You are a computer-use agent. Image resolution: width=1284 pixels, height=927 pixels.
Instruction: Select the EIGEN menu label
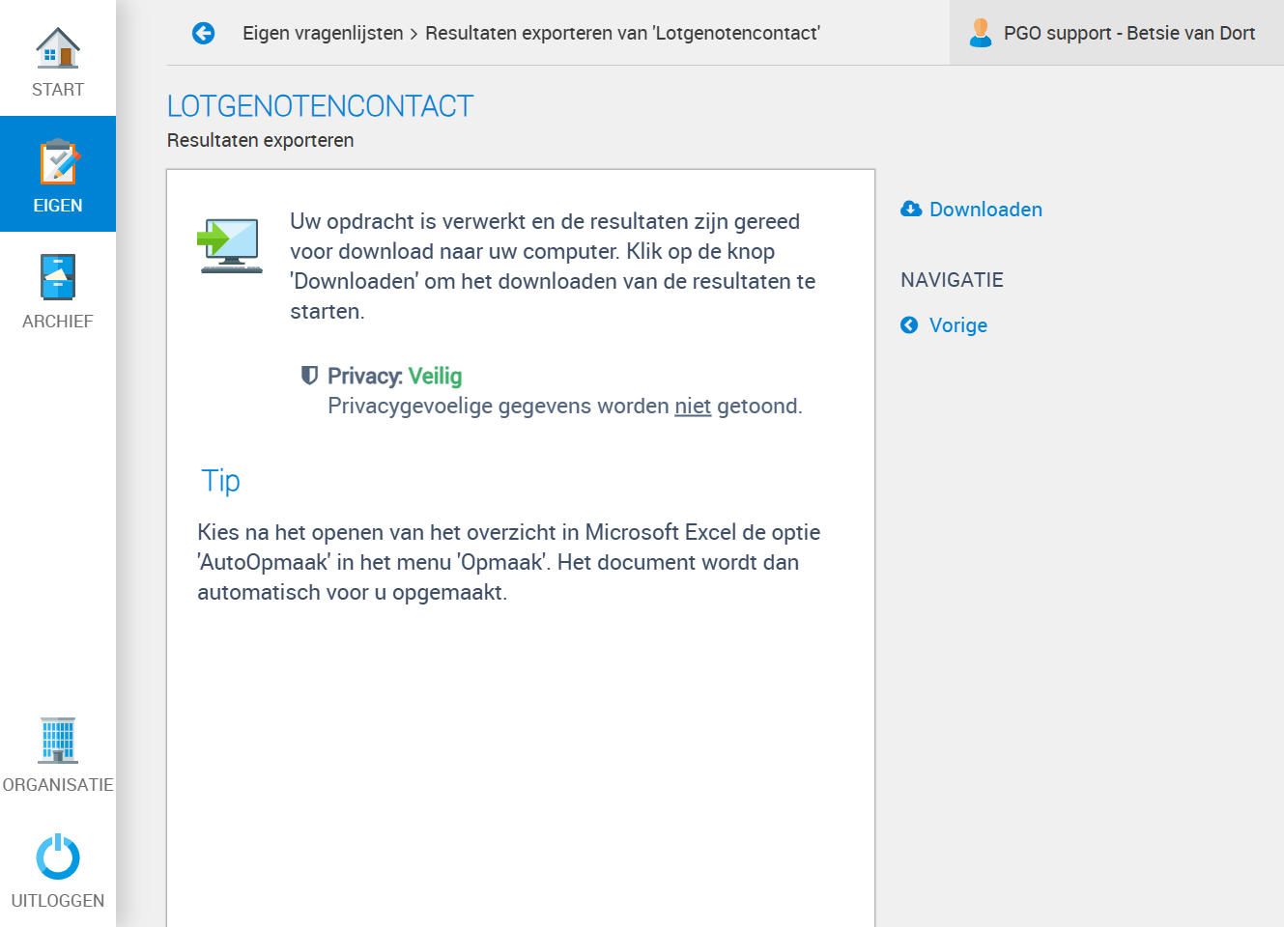[58, 206]
